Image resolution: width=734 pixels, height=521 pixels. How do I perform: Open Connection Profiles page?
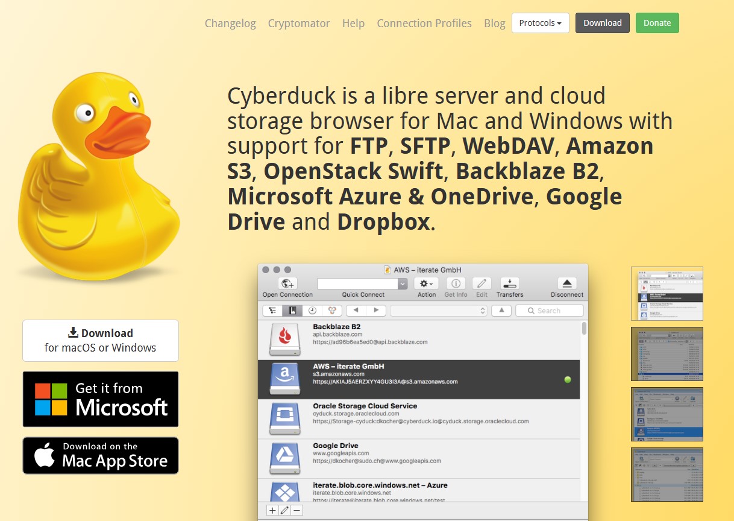[424, 23]
